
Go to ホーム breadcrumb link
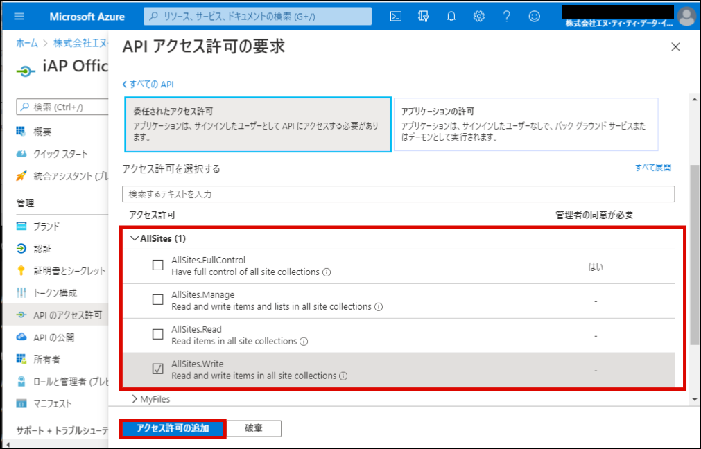[x=27, y=43]
